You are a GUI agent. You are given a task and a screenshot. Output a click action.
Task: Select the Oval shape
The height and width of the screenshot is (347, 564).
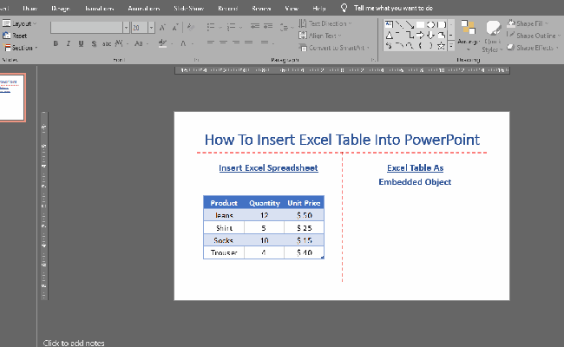pyautogui.click(x=430, y=24)
